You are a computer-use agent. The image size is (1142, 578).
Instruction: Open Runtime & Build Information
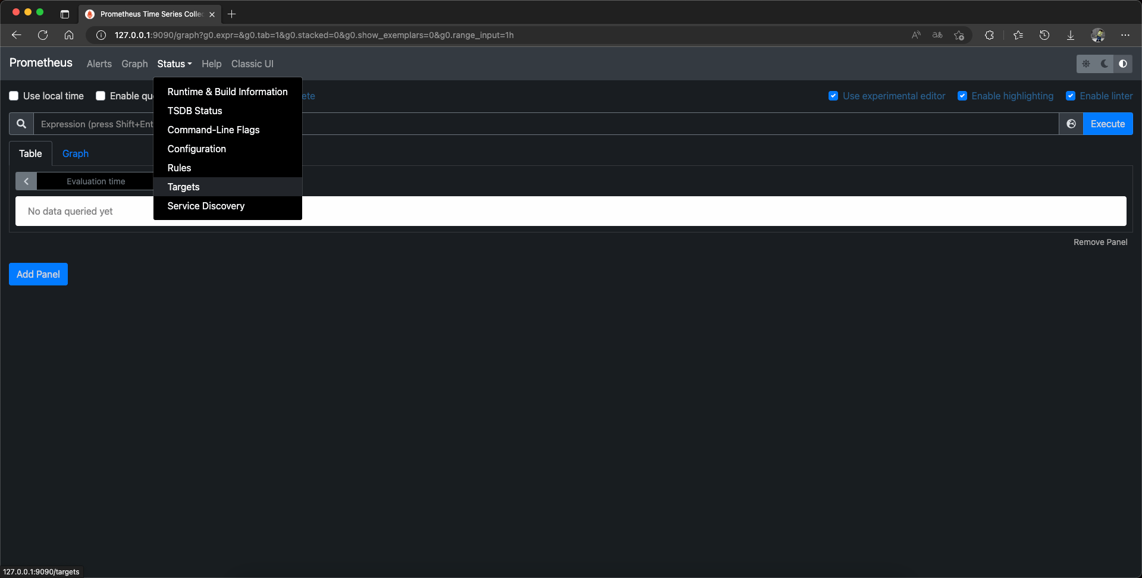click(228, 92)
